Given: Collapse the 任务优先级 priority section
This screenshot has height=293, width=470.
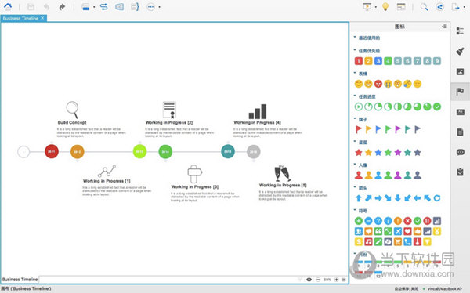Looking at the screenshot, I should tap(355, 50).
